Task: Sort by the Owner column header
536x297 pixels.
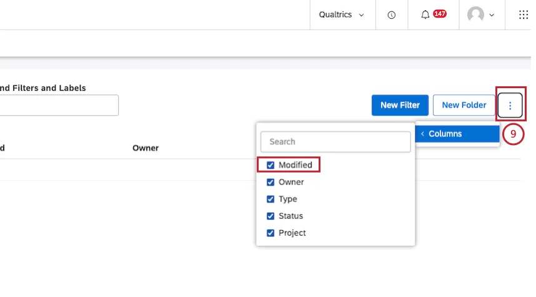Action: [146, 148]
